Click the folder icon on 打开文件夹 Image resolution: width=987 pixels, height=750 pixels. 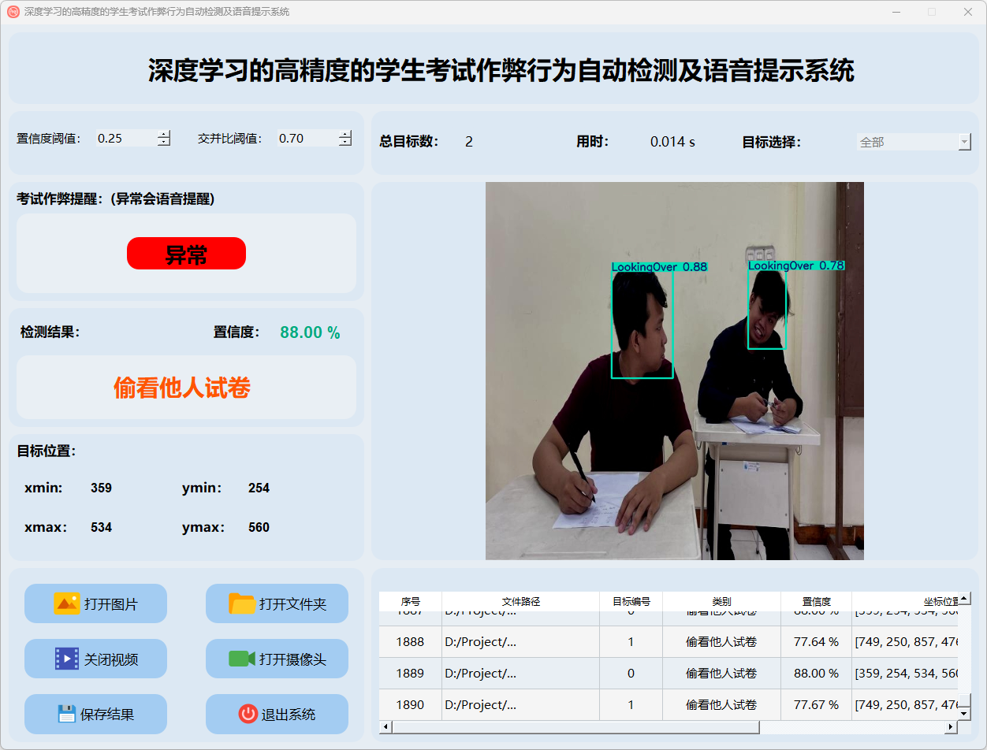(x=242, y=603)
